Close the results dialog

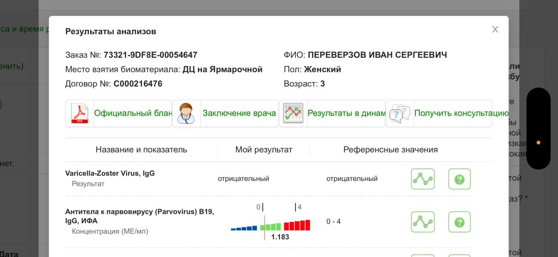[x=495, y=30]
